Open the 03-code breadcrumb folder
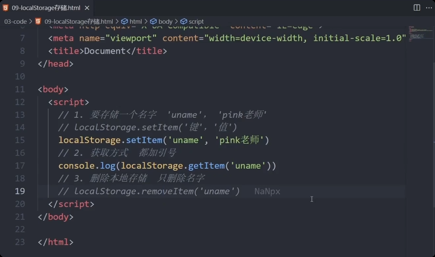Viewport: 435px width, 257px height. (x=15, y=21)
